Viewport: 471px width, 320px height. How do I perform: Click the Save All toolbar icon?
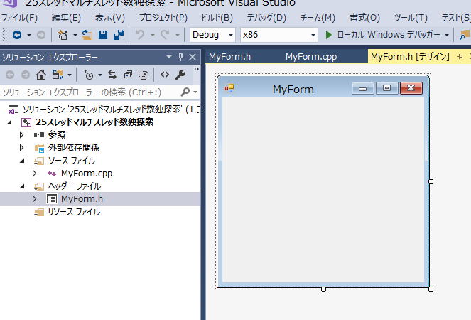(119, 35)
